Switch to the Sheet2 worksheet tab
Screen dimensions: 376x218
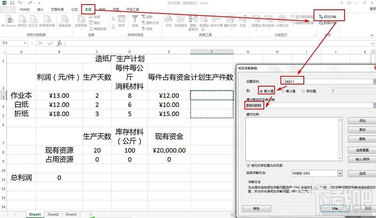coord(53,214)
